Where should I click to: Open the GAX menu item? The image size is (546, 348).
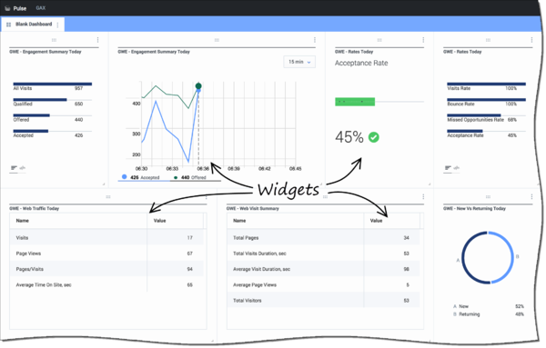tap(41, 8)
